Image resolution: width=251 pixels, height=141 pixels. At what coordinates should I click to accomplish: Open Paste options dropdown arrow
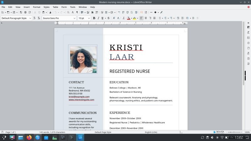(46, 12)
